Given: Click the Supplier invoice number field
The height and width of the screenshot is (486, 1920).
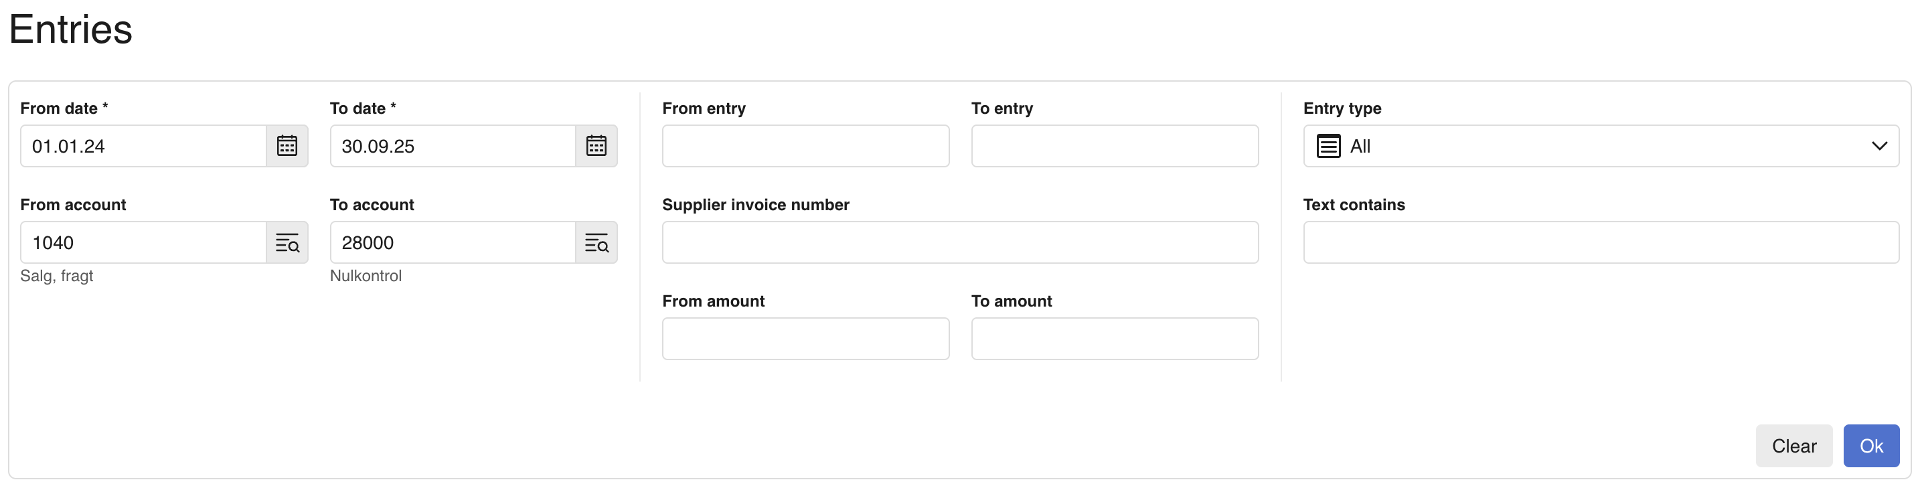Looking at the screenshot, I should click(x=960, y=242).
